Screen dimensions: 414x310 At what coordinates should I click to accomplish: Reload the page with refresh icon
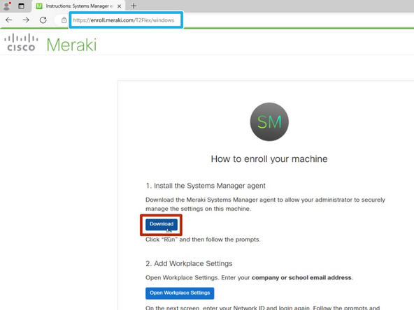coord(43,20)
